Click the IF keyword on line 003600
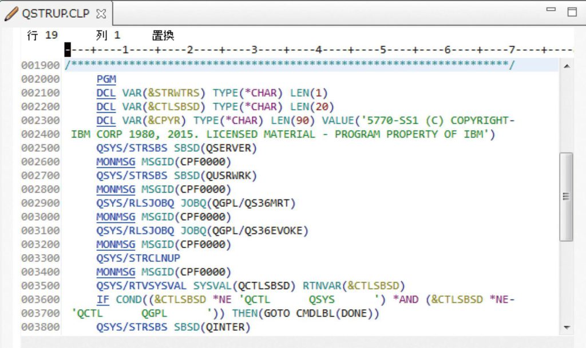586x348 pixels. [102, 299]
